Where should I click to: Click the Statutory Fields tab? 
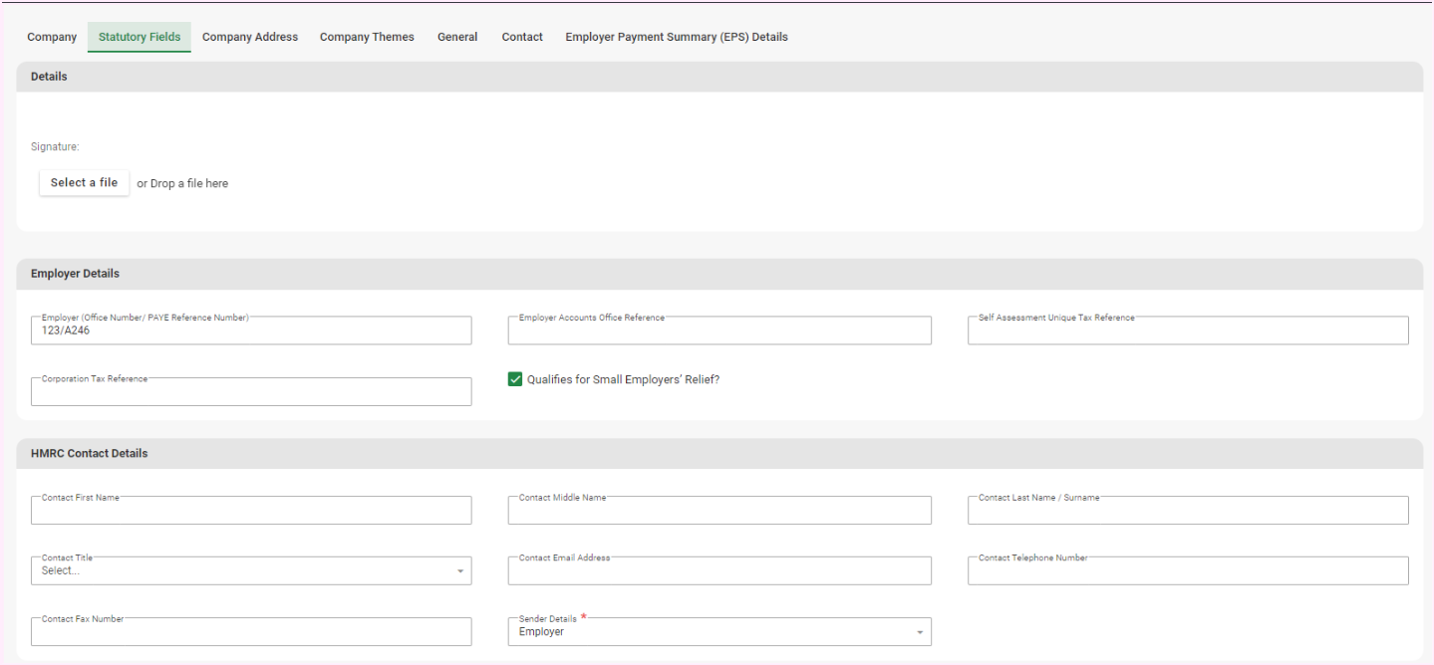click(x=140, y=37)
